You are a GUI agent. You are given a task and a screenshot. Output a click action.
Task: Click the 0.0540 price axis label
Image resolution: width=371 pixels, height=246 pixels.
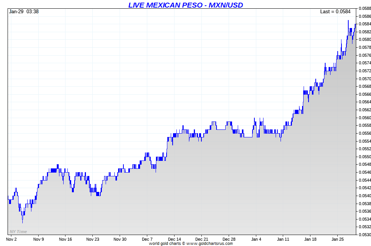click(365, 196)
